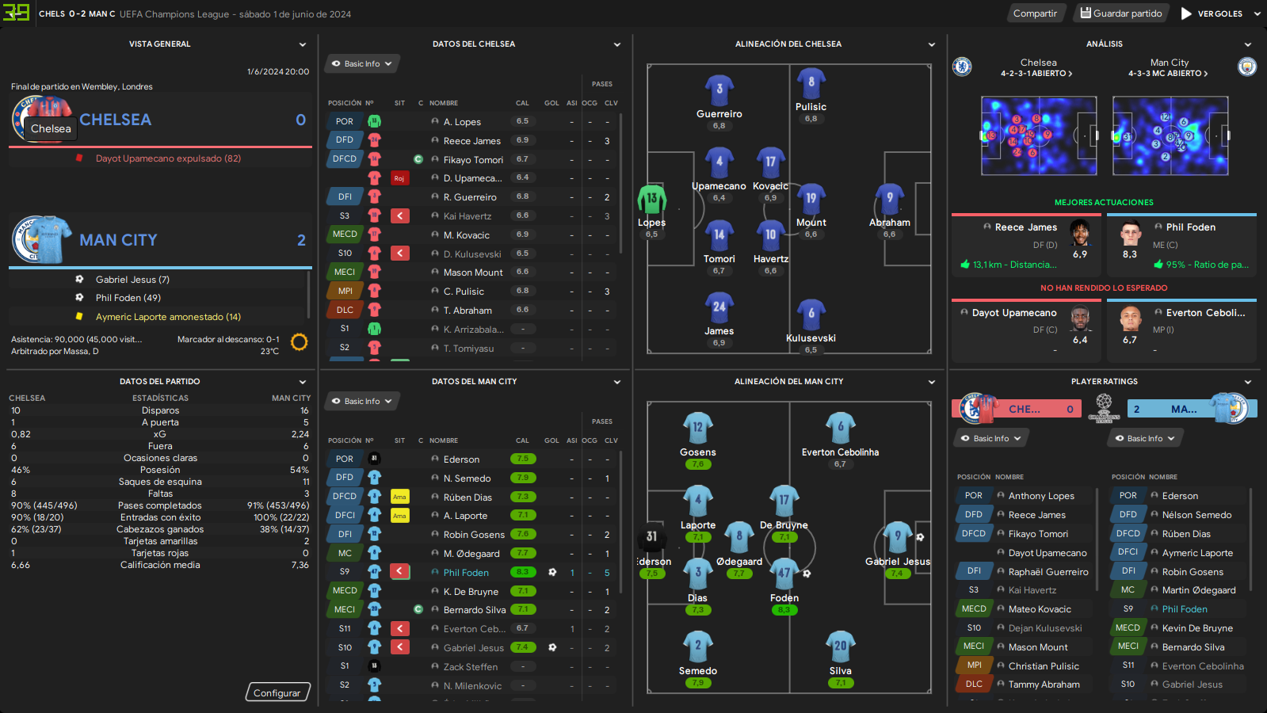The height and width of the screenshot is (713, 1267).
Task: Play the goals with Ver Goles
Action: [x=1212, y=13]
